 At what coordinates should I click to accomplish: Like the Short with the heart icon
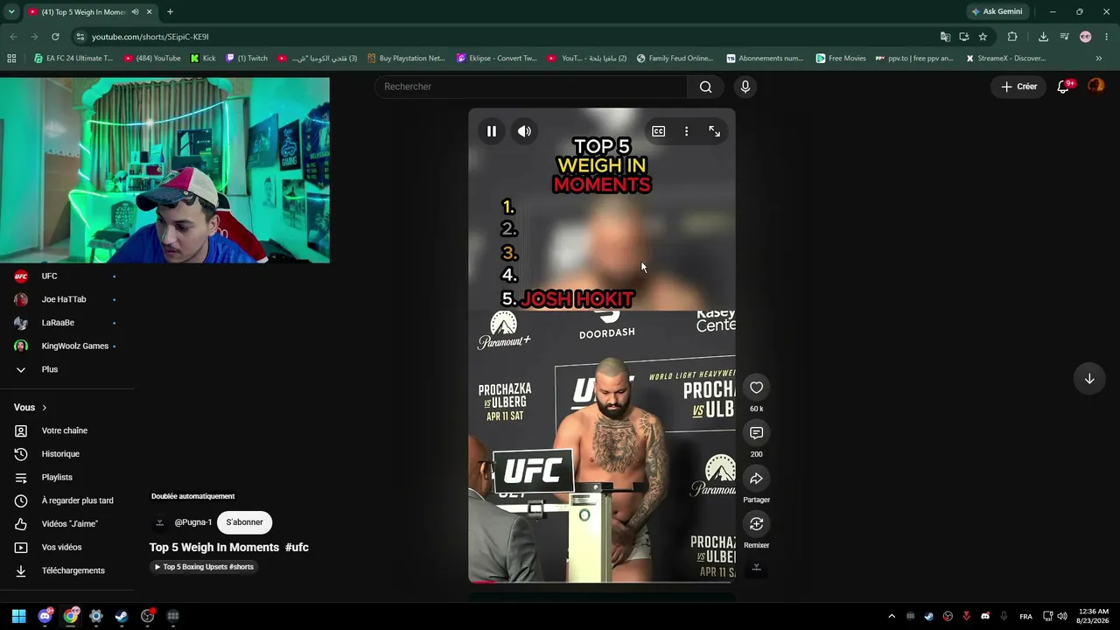[x=757, y=388]
